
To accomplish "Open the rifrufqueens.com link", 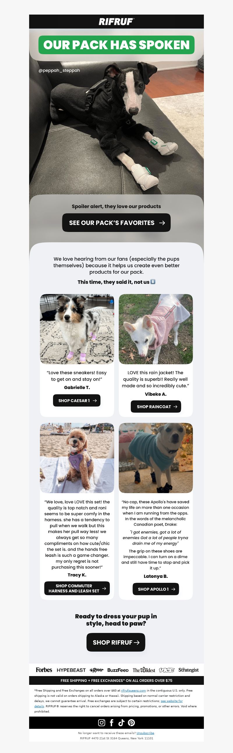I will coord(133,690).
